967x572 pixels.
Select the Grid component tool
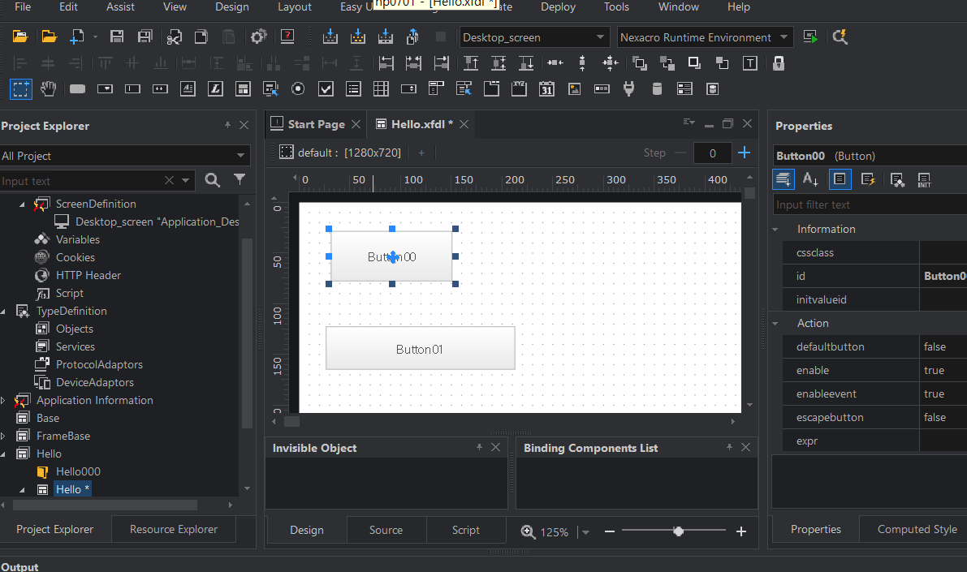click(381, 88)
